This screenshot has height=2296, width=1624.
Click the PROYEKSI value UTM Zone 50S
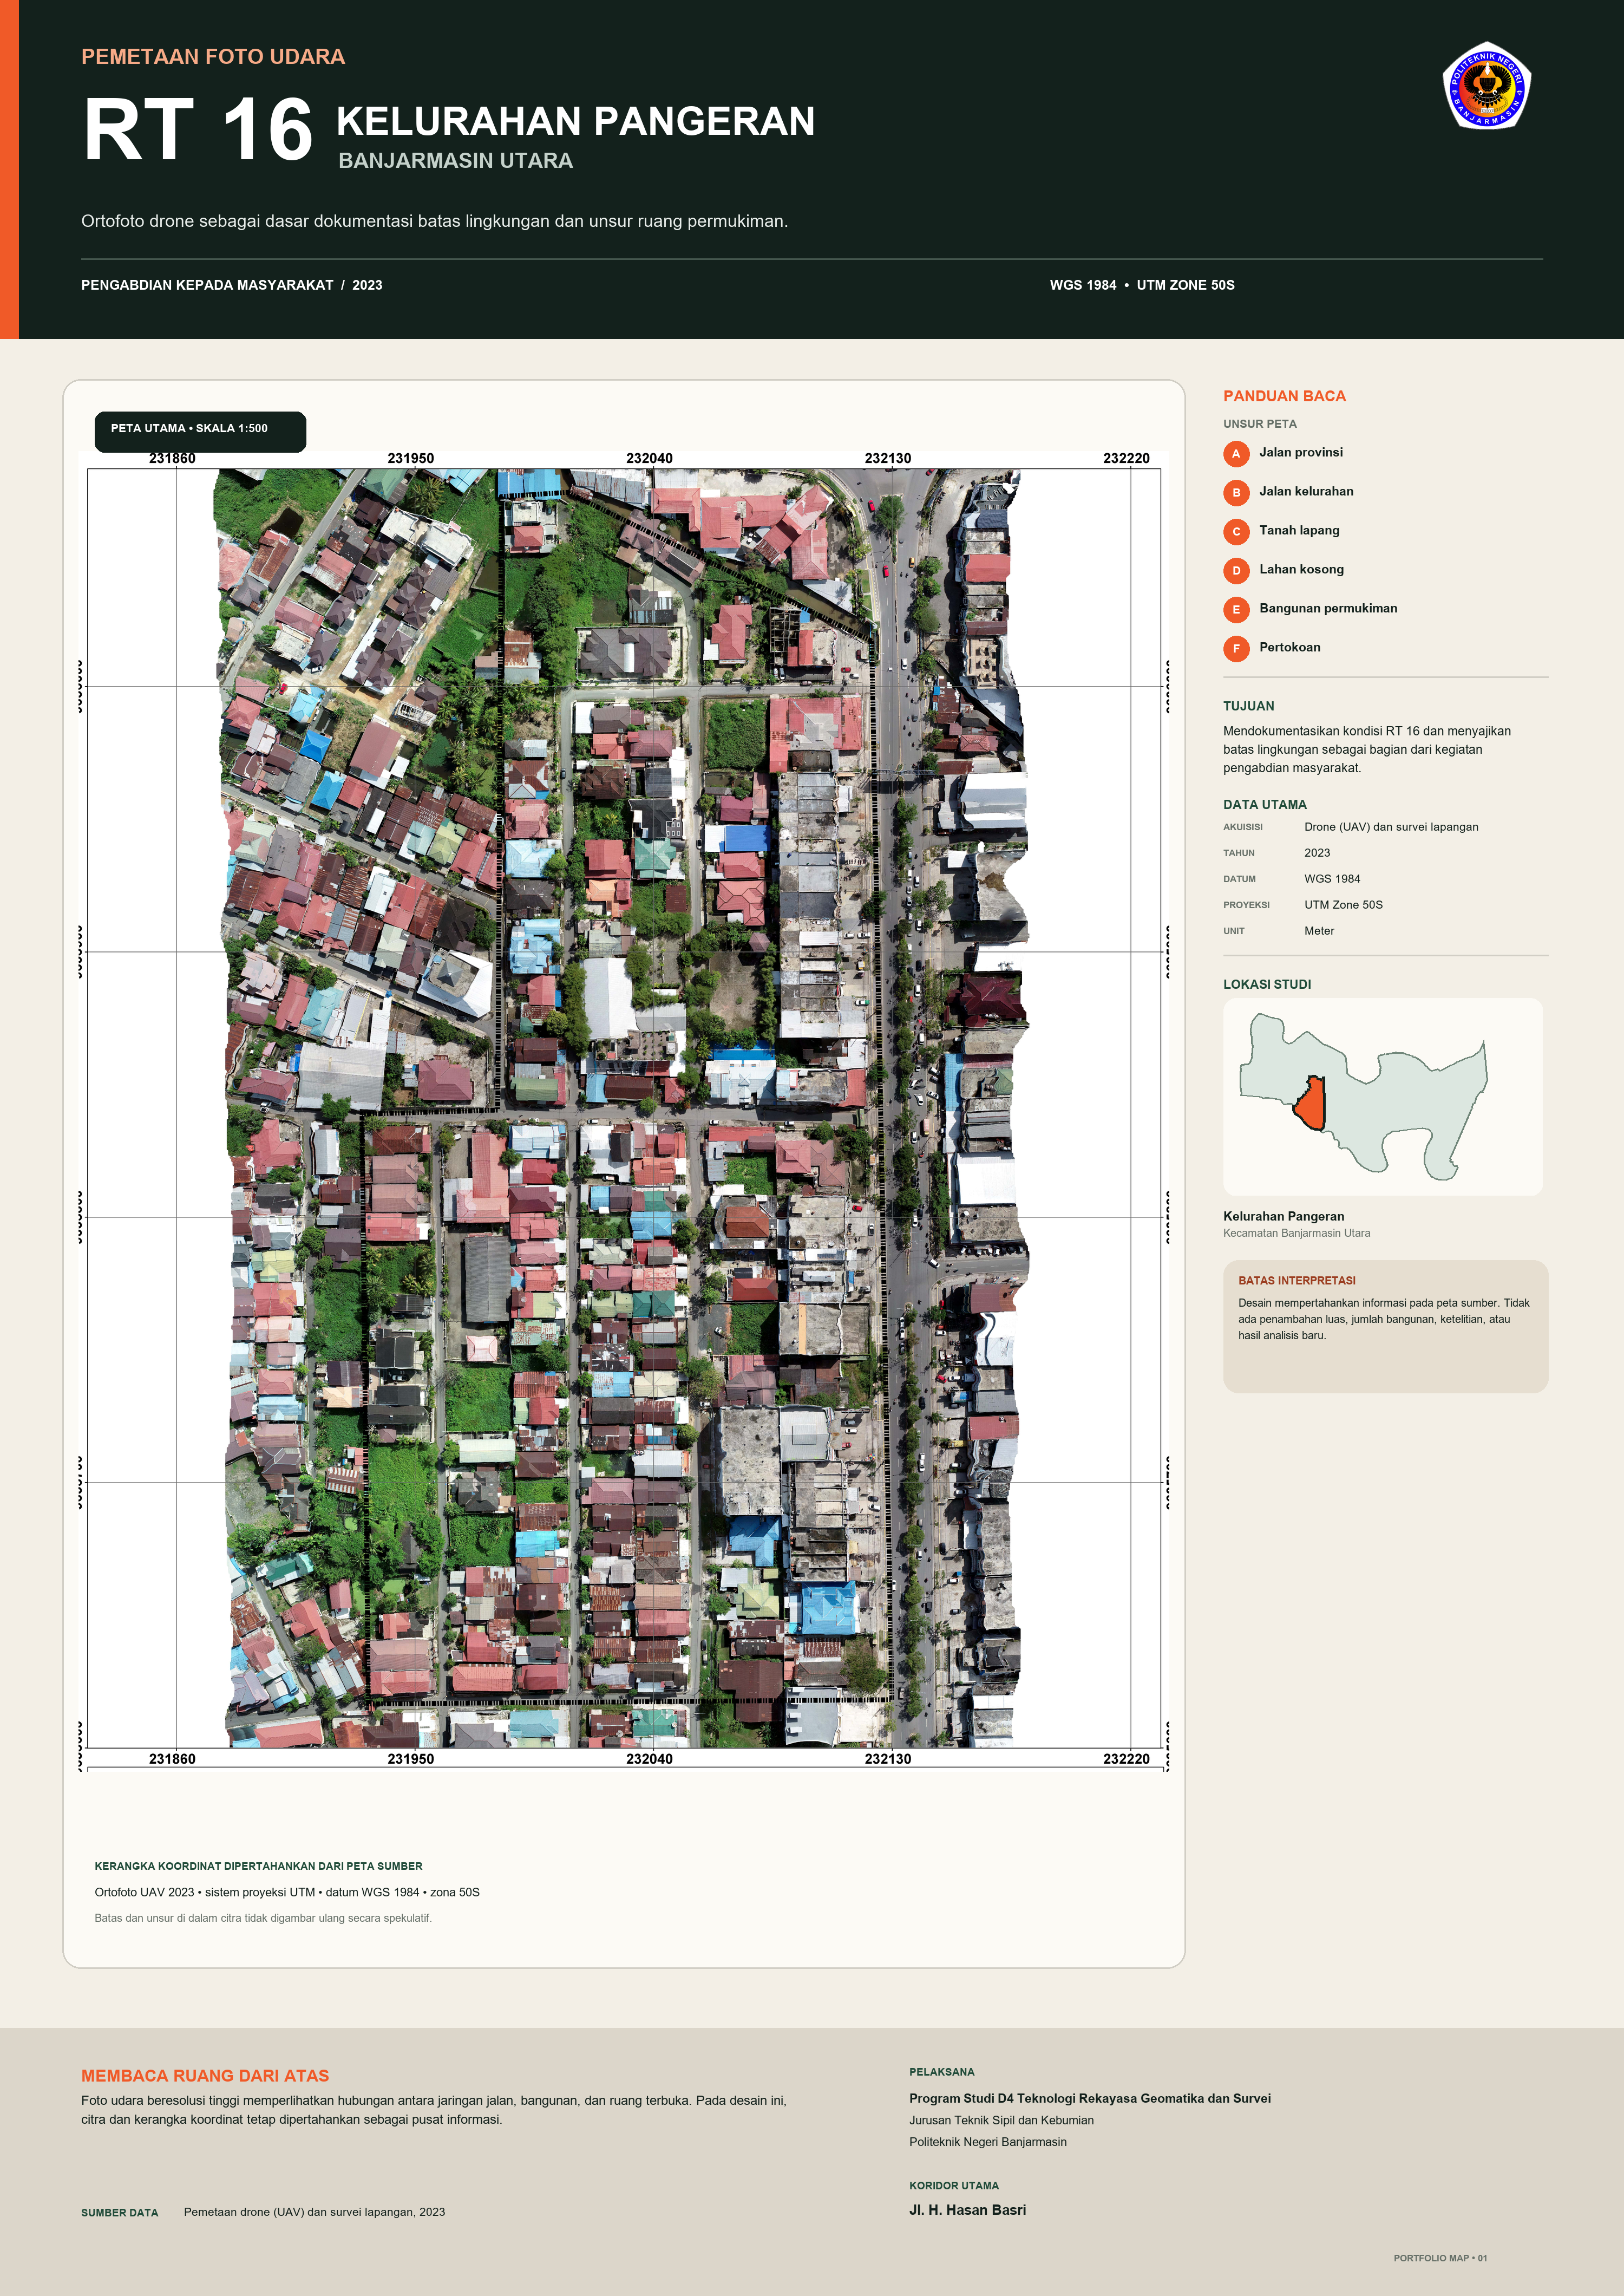tap(1343, 905)
